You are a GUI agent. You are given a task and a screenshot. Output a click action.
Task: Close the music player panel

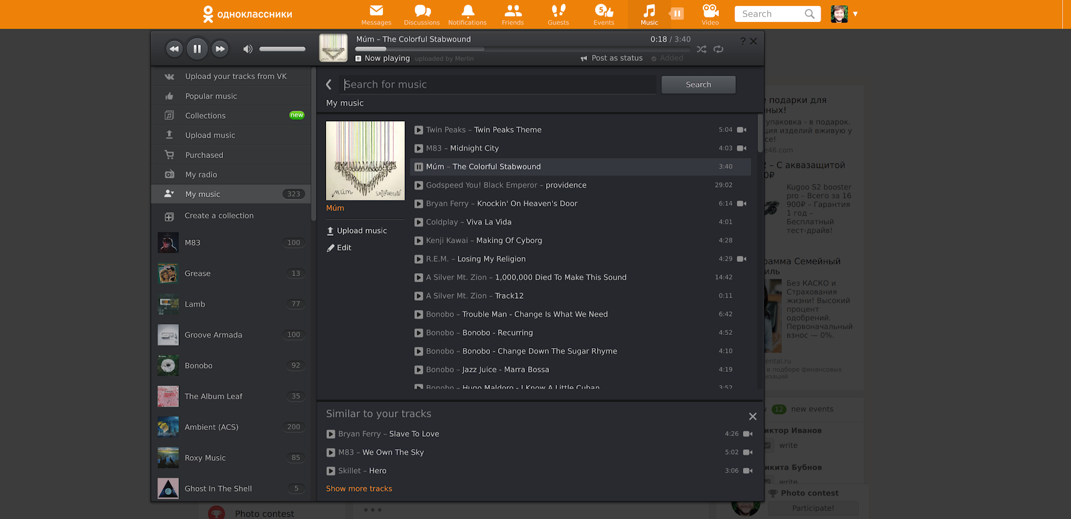click(754, 42)
